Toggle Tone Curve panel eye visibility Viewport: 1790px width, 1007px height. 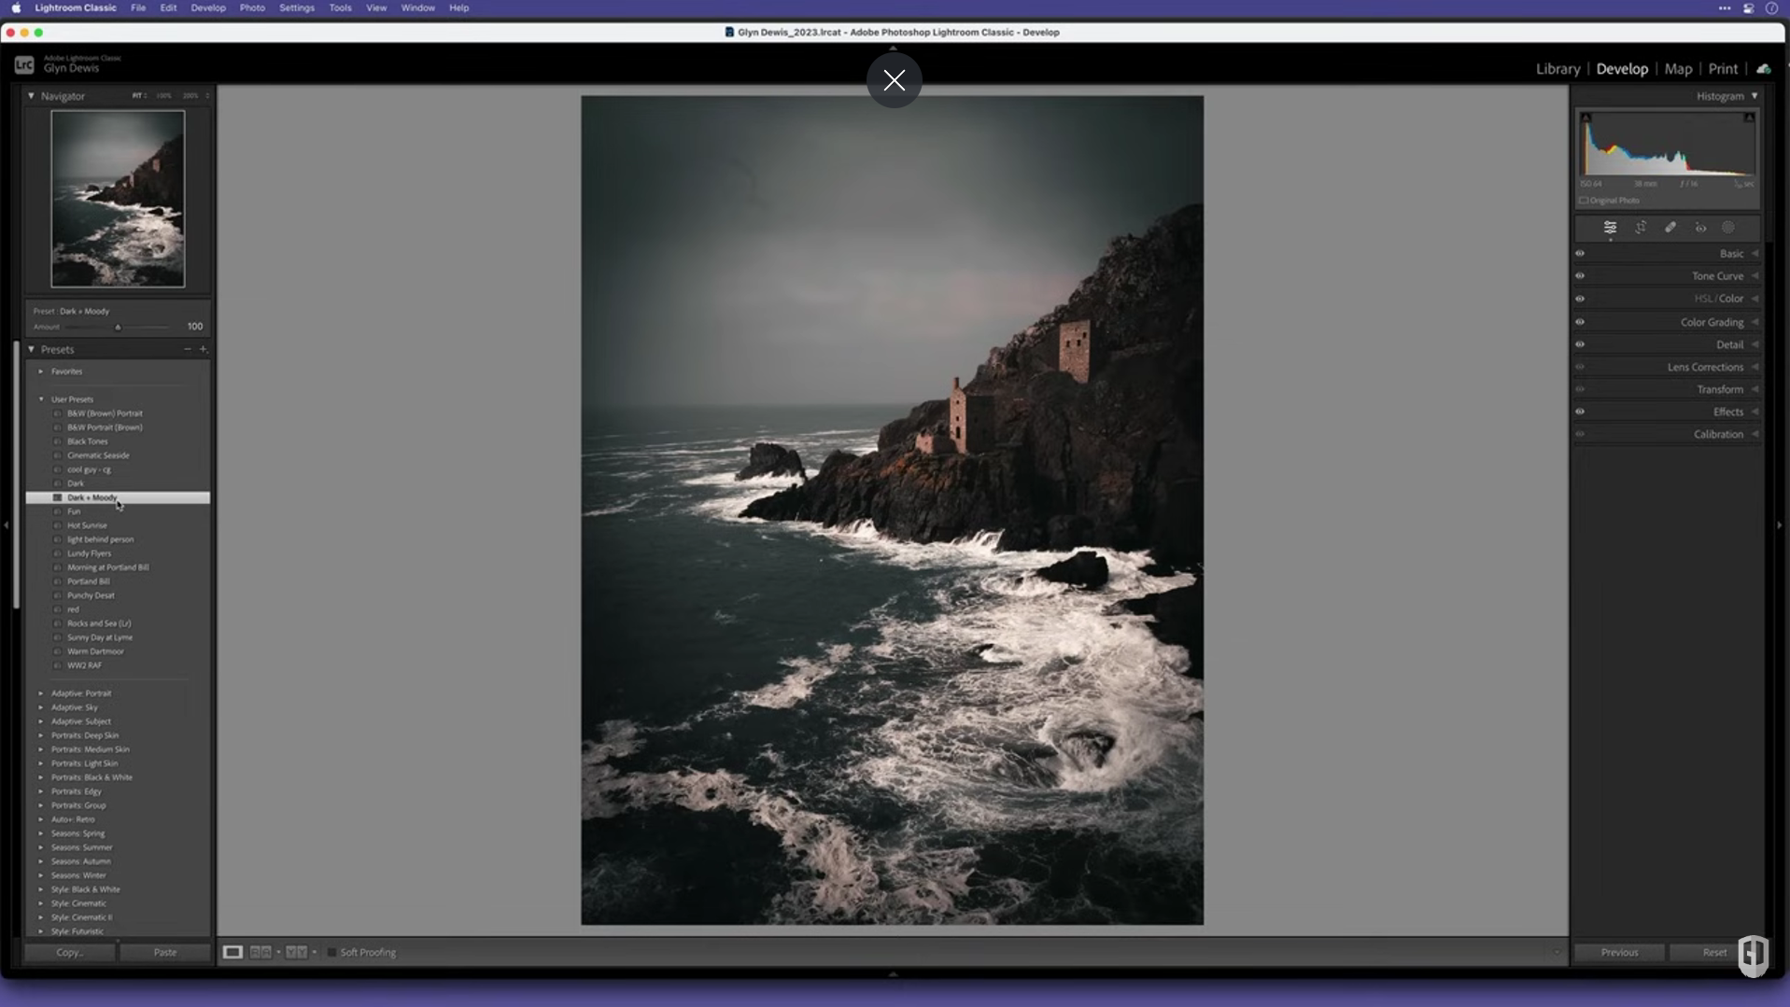[1580, 276]
